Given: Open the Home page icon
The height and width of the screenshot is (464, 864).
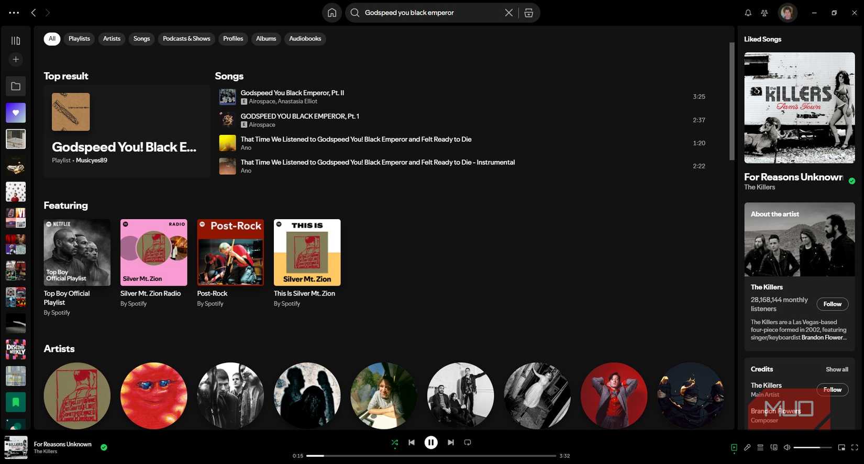Looking at the screenshot, I should (x=332, y=13).
